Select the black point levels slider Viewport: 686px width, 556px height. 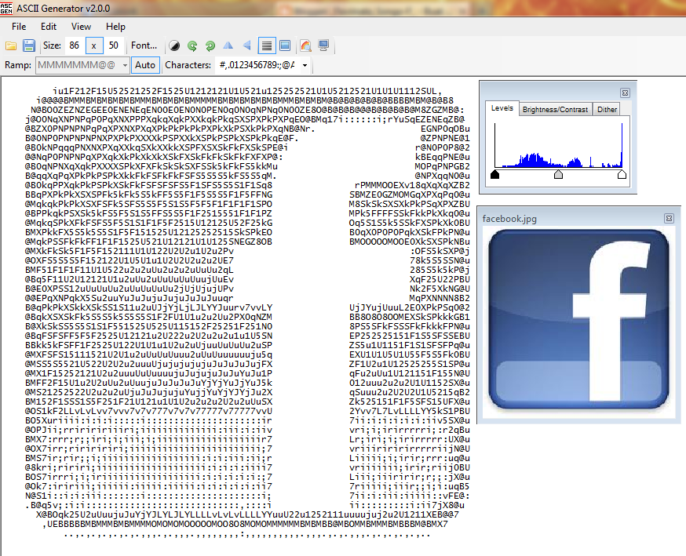click(494, 174)
